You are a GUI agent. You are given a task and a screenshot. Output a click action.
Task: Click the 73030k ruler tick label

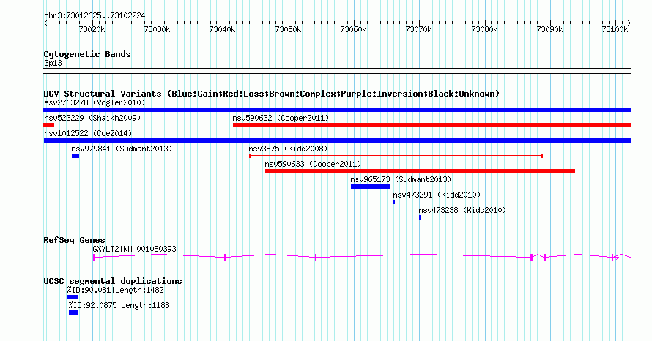pos(158,29)
